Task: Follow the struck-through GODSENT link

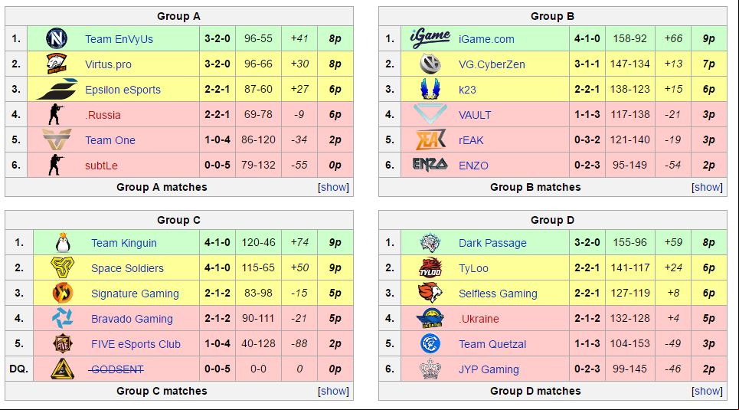Action: click(117, 369)
